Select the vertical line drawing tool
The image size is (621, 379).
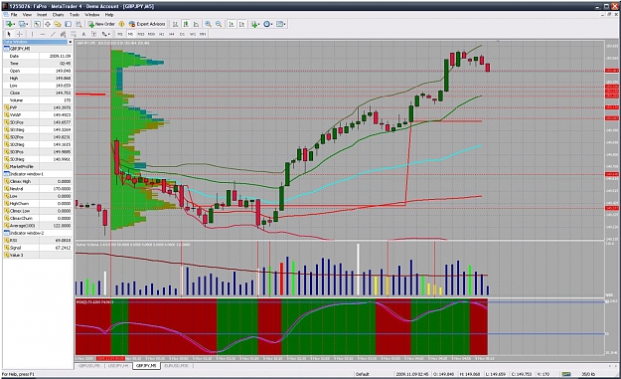tap(32, 34)
